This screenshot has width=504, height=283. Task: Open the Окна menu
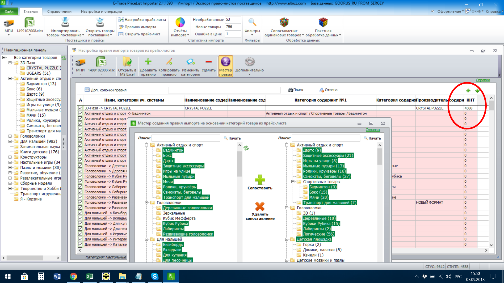(474, 11)
